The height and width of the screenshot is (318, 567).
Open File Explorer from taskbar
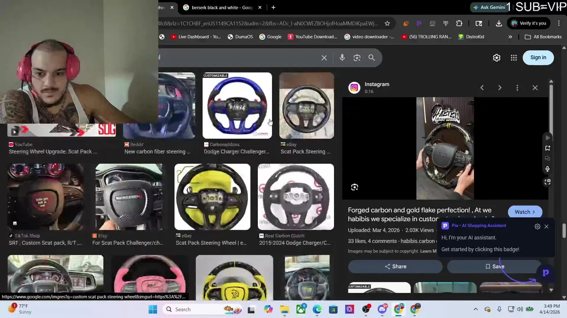click(284, 309)
